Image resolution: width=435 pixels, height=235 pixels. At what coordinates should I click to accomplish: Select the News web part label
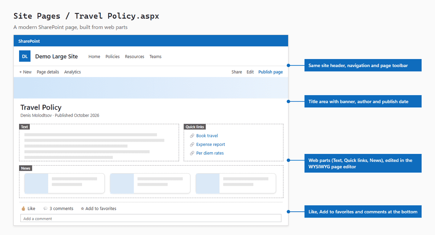pos(26,168)
